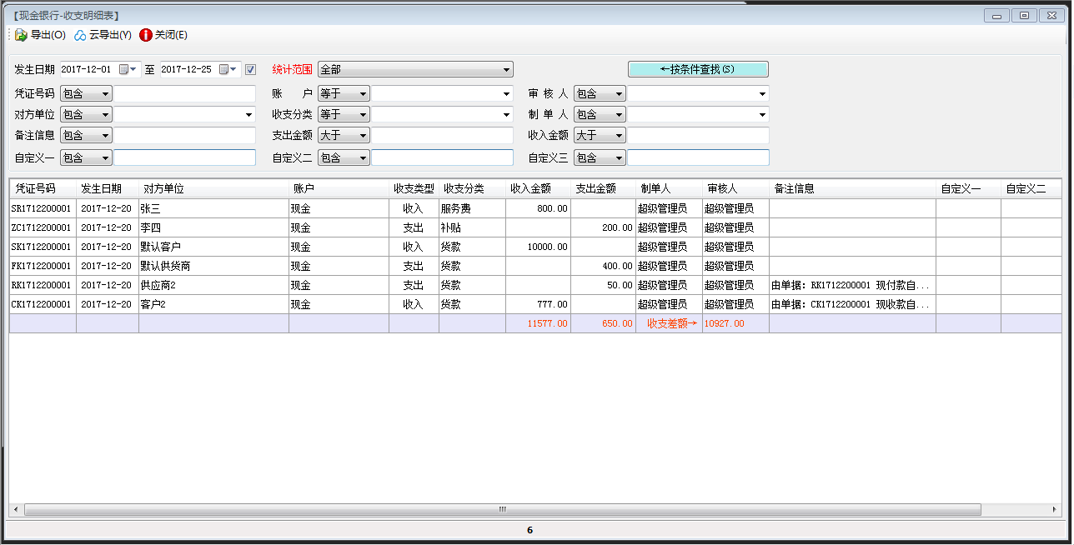Click the Export (导出) toolbar icon
1074x545 pixels.
click(21, 35)
